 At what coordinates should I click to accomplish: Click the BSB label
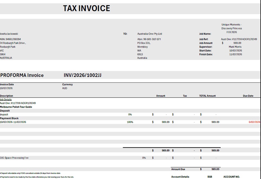coord(210,177)
